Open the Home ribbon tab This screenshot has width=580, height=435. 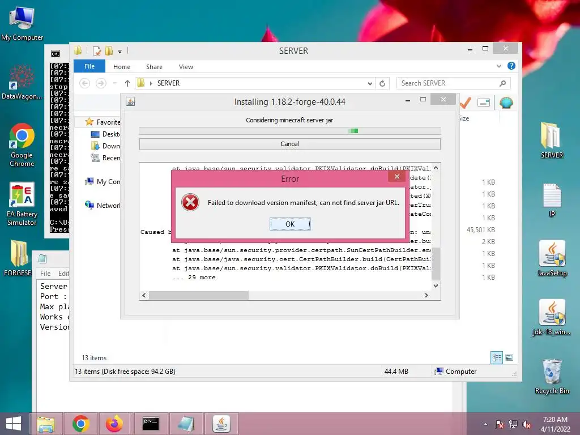point(122,67)
